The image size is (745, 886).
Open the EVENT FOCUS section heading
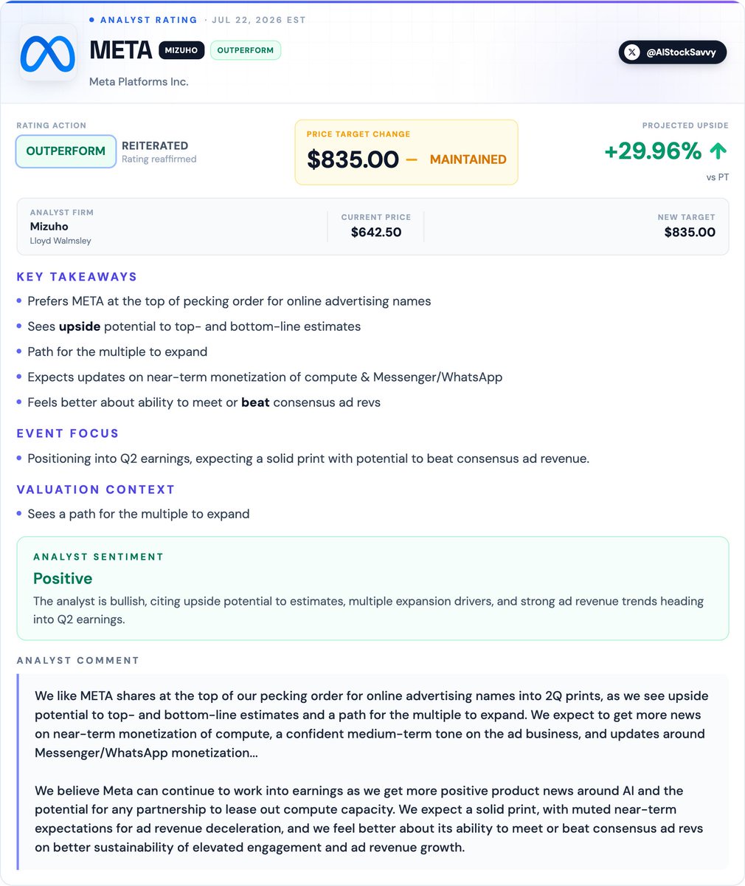pos(68,433)
